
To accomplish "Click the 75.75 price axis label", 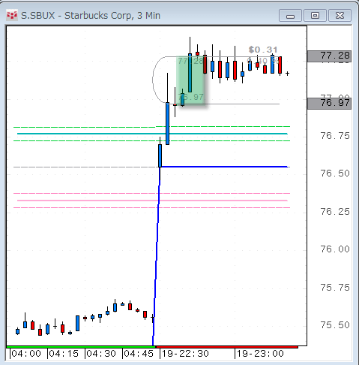I will [x=335, y=288].
